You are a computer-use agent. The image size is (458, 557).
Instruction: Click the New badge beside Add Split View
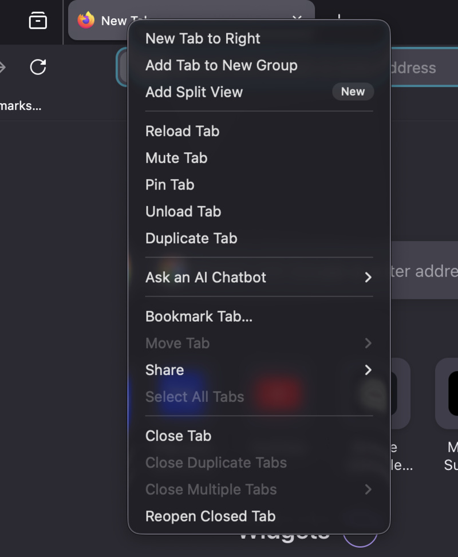coord(353,92)
